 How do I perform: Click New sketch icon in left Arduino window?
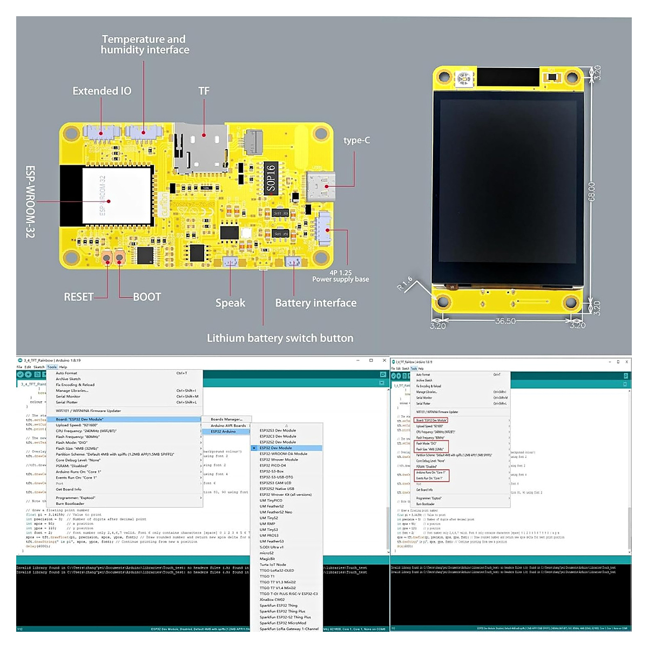[37, 374]
